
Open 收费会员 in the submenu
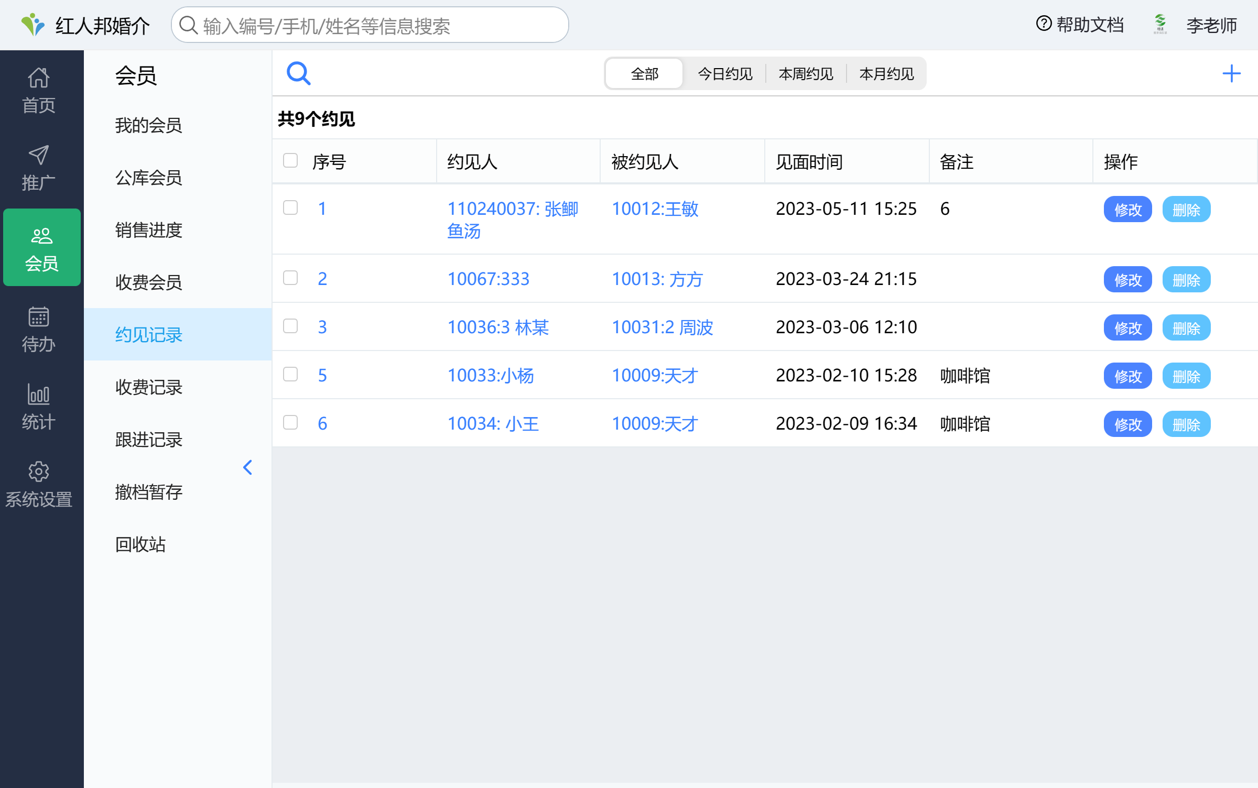[x=178, y=282]
